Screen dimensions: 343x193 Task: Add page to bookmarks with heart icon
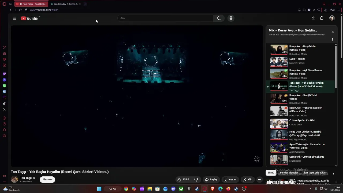tap(319, 10)
